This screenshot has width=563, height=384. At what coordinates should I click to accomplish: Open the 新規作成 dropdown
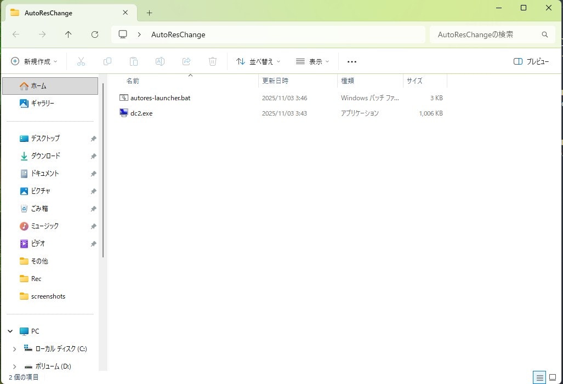click(34, 61)
